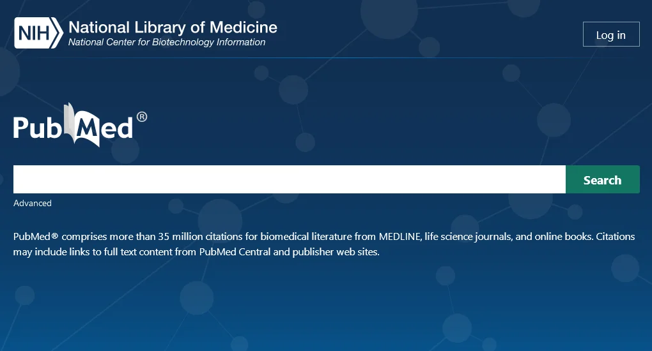
Task: Open the National Library of Medicine title
Action: (x=173, y=27)
